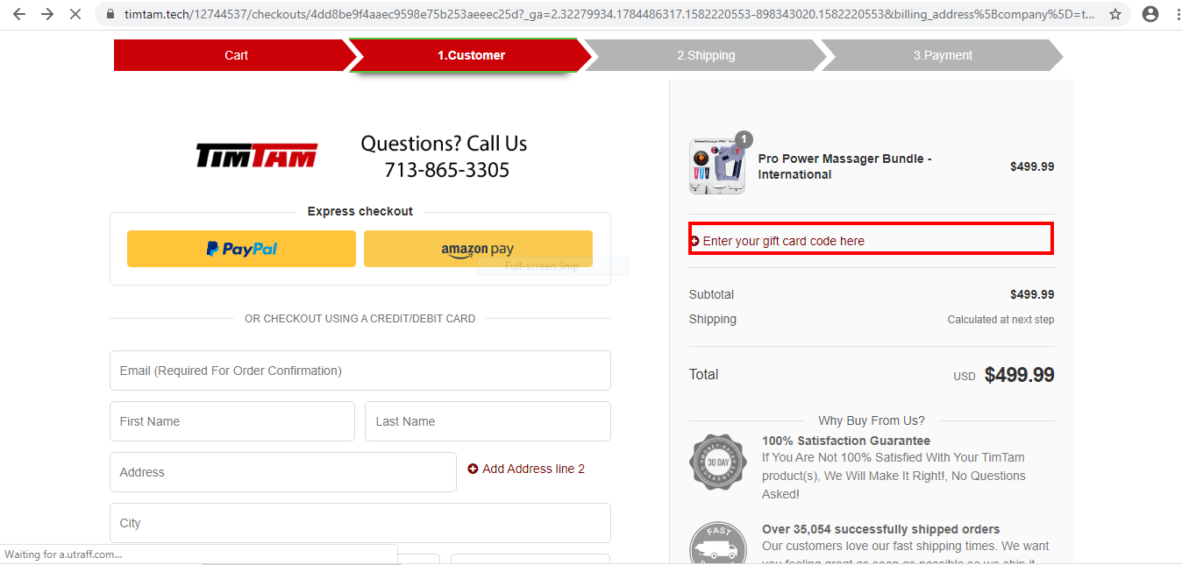Click the Pro Power Massager product thumbnail

pyautogui.click(x=717, y=166)
